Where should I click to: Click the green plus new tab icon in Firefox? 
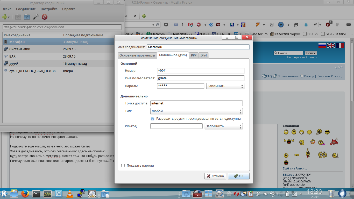[144, 16]
